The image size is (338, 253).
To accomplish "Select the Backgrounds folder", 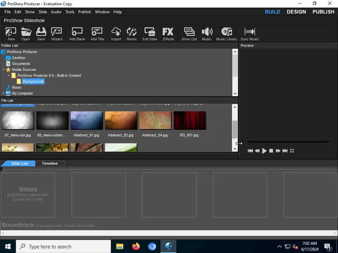I will (x=33, y=82).
